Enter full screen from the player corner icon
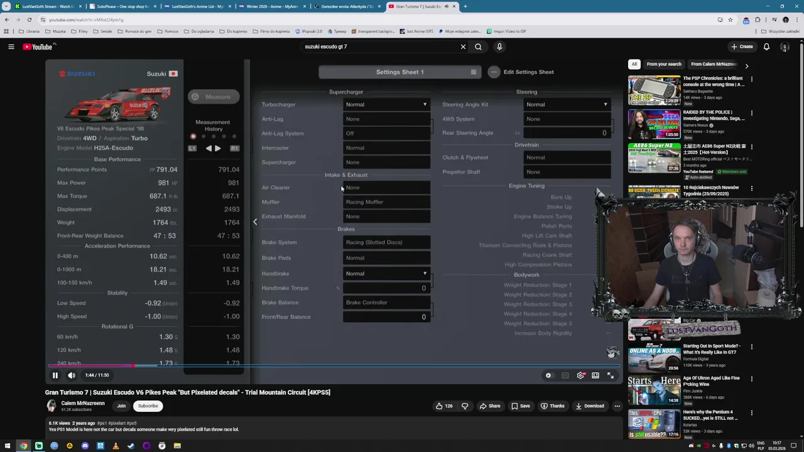 click(x=611, y=375)
